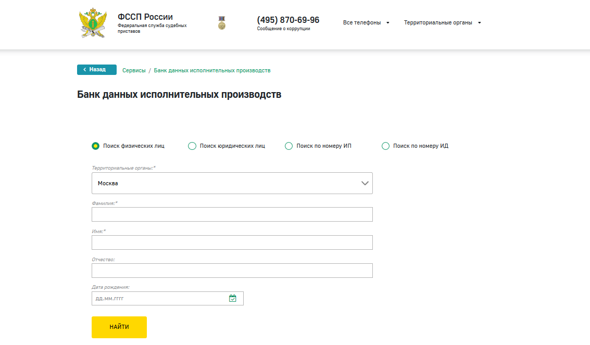The height and width of the screenshot is (345, 590).
Task: Open the calendar date picker icon
Action: coord(233,298)
